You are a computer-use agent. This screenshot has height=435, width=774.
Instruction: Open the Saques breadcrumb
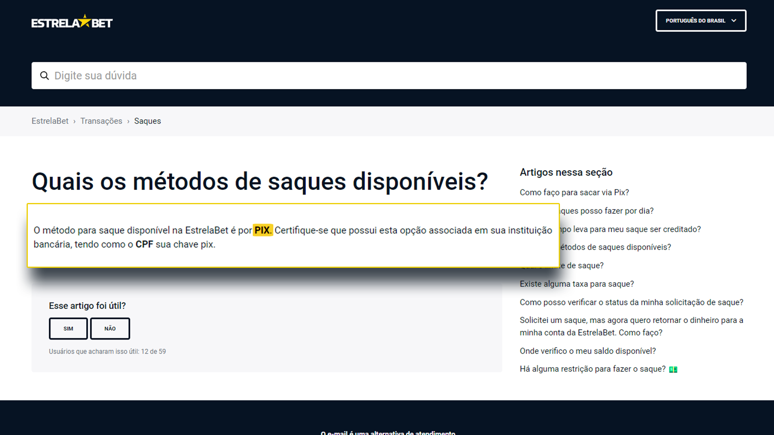click(x=148, y=121)
